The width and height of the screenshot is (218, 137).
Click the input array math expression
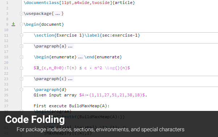click(x=112, y=95)
